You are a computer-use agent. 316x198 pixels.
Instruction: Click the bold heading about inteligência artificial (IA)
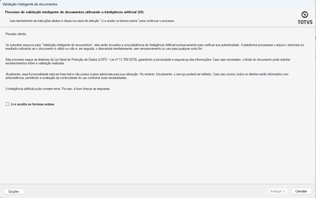point(74,12)
